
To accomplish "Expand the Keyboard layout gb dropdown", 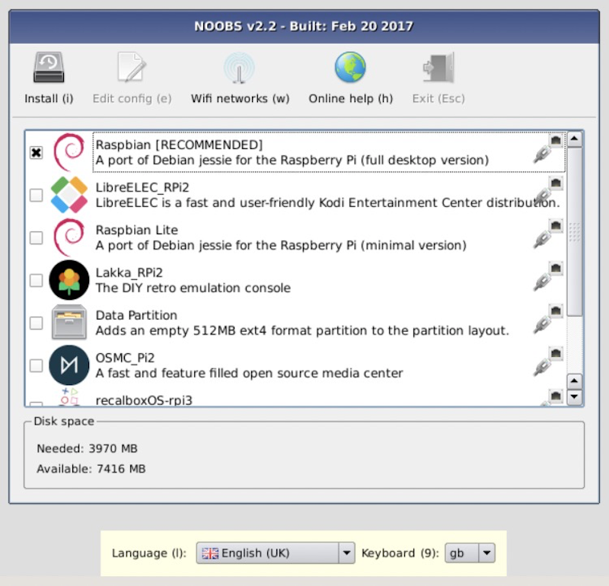I will point(470,553).
